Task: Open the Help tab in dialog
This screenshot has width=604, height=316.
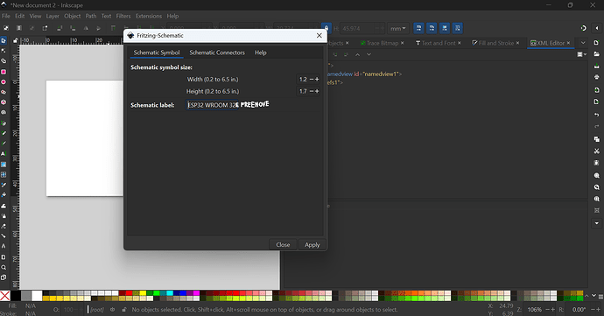Action: point(260,53)
